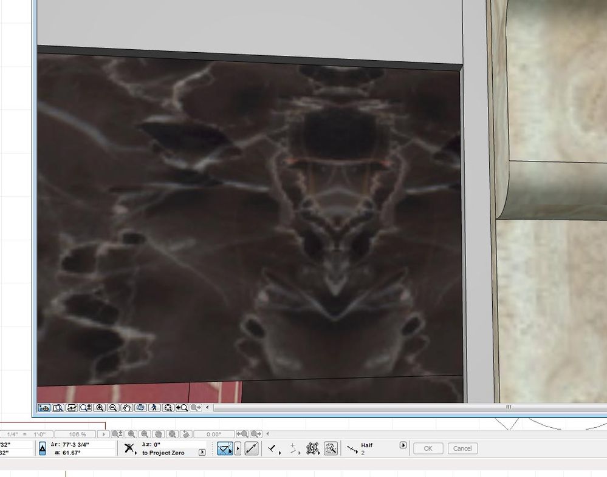Open 3D window settings icon
The height and width of the screenshot is (477, 607).
[44, 407]
